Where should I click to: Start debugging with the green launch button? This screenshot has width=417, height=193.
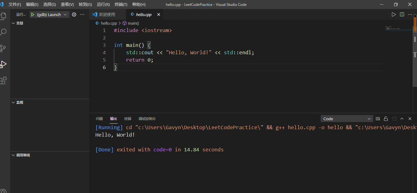tap(32, 14)
